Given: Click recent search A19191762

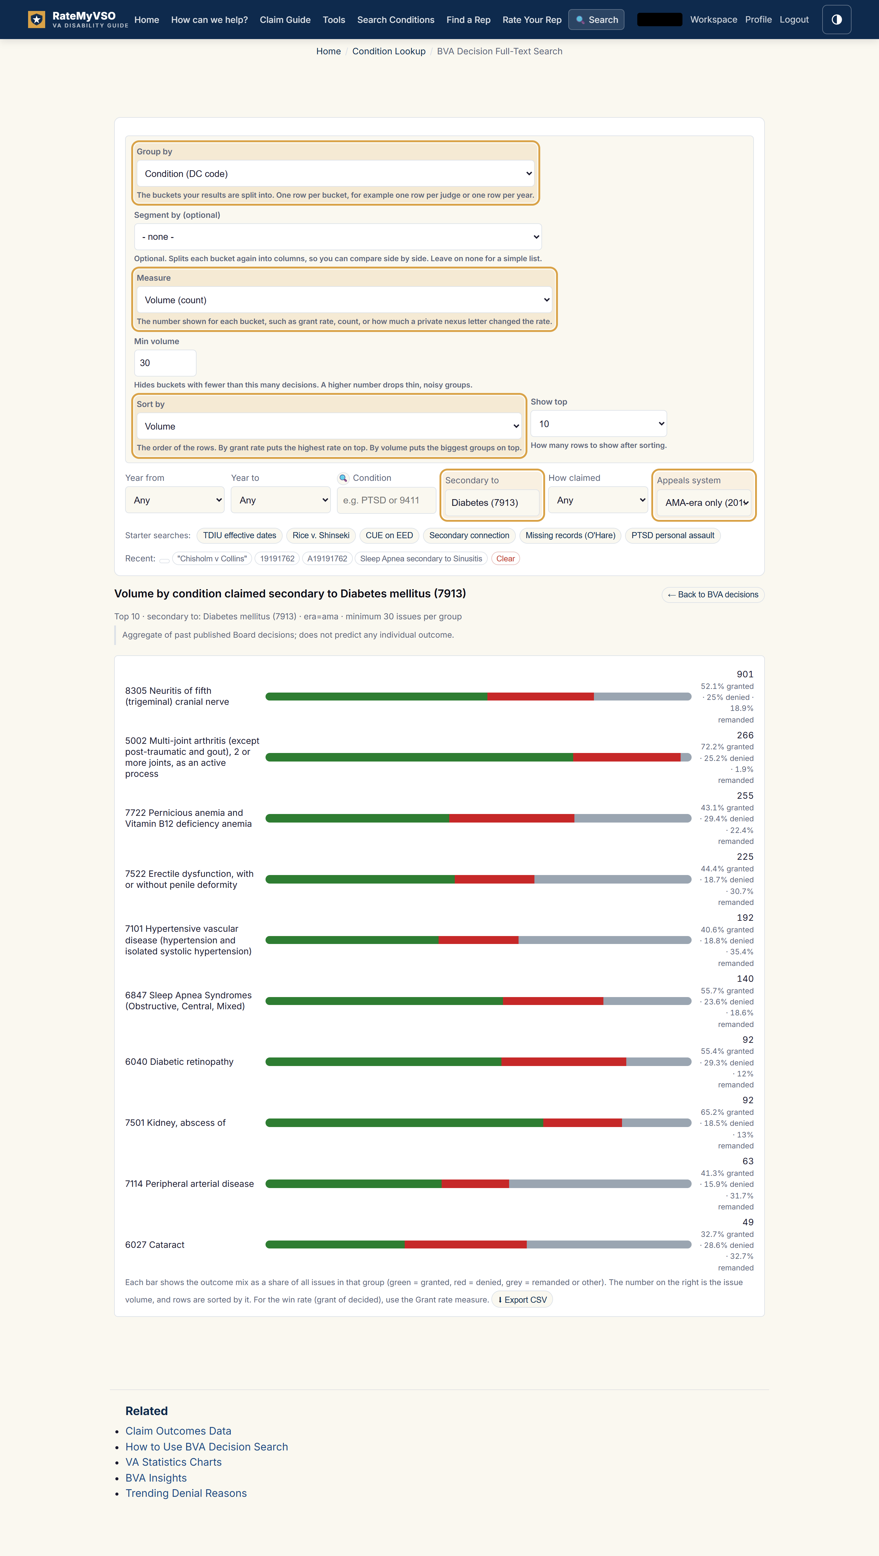Looking at the screenshot, I should [x=327, y=559].
